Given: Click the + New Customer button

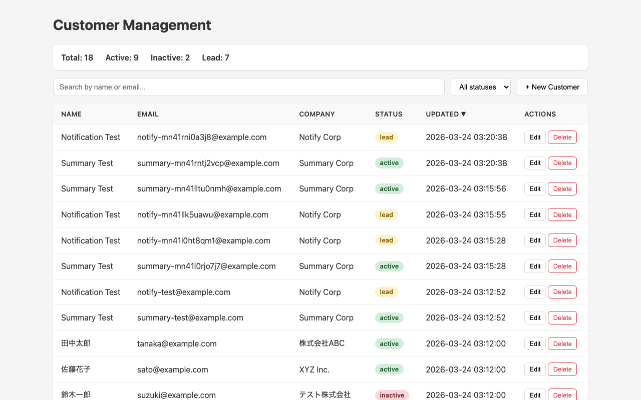Looking at the screenshot, I should [x=552, y=87].
